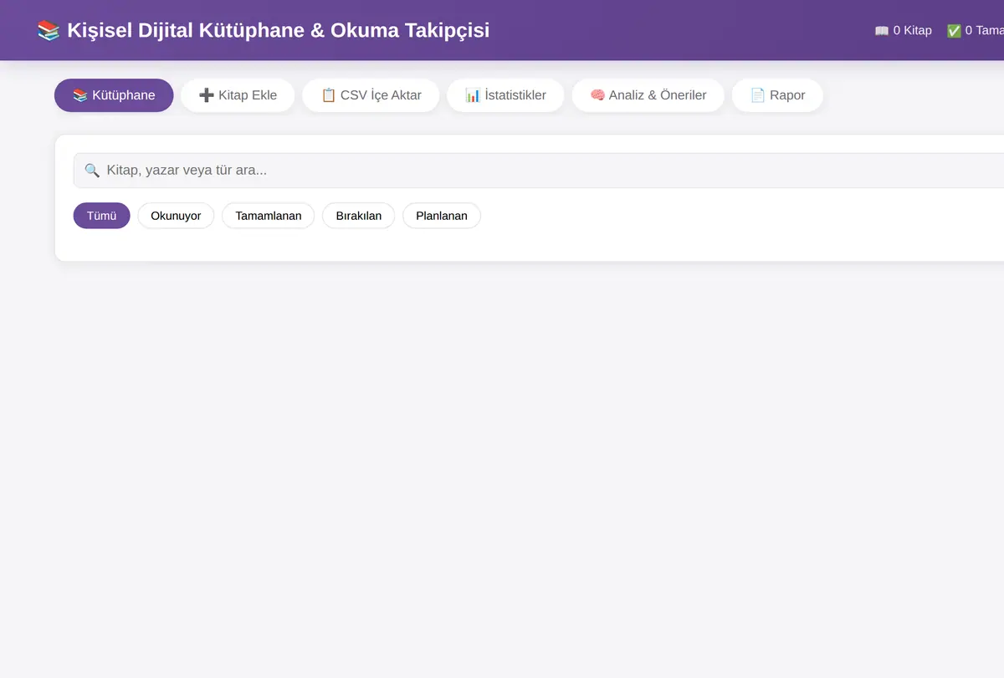This screenshot has height=678, width=1004.
Task: Filter books by Okunuyor status
Action: (176, 216)
